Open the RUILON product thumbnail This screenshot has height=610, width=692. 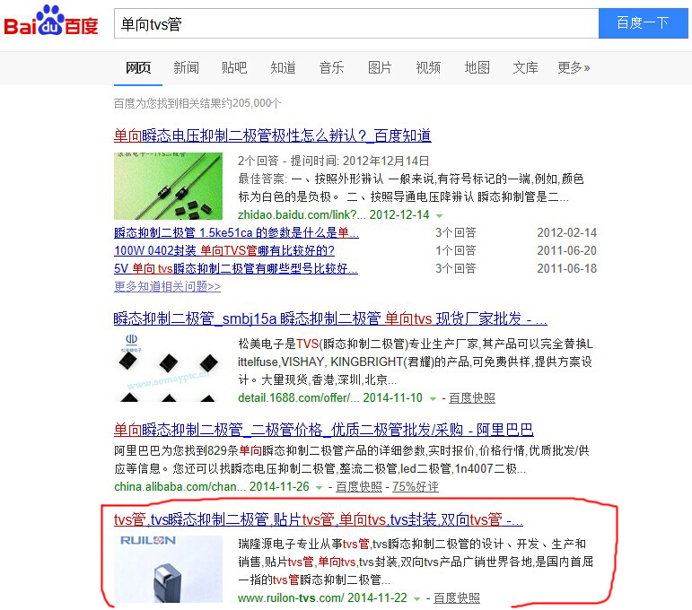pyautogui.click(x=168, y=569)
